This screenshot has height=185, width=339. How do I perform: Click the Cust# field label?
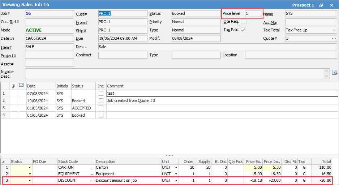click(81, 14)
